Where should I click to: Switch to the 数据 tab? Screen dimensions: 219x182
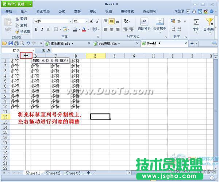click(77, 11)
